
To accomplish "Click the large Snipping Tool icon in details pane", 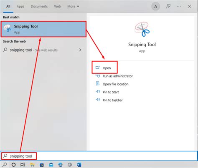I will pos(142,29).
